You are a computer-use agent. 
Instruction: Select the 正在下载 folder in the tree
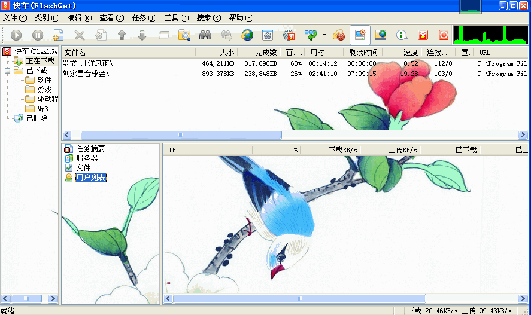pos(40,61)
